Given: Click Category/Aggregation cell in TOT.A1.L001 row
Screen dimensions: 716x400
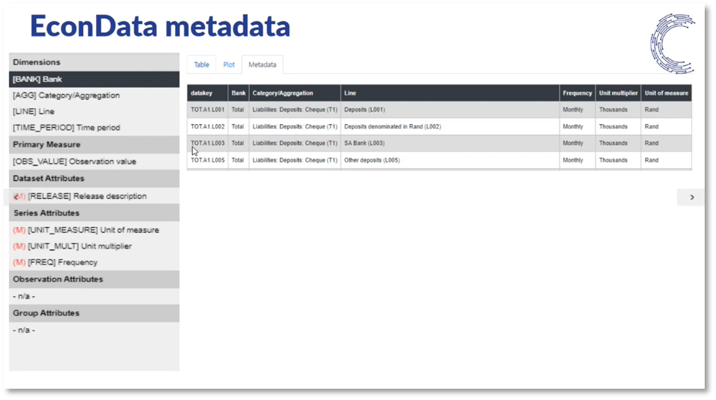Looking at the screenshot, I should click(x=295, y=110).
